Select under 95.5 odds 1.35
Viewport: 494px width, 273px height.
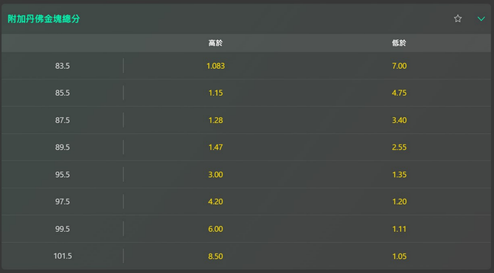pyautogui.click(x=399, y=174)
